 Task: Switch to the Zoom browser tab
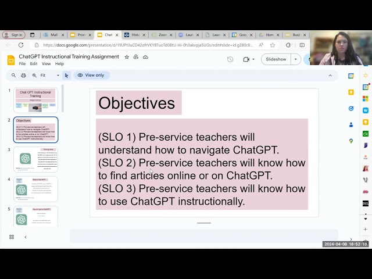[x=162, y=35]
